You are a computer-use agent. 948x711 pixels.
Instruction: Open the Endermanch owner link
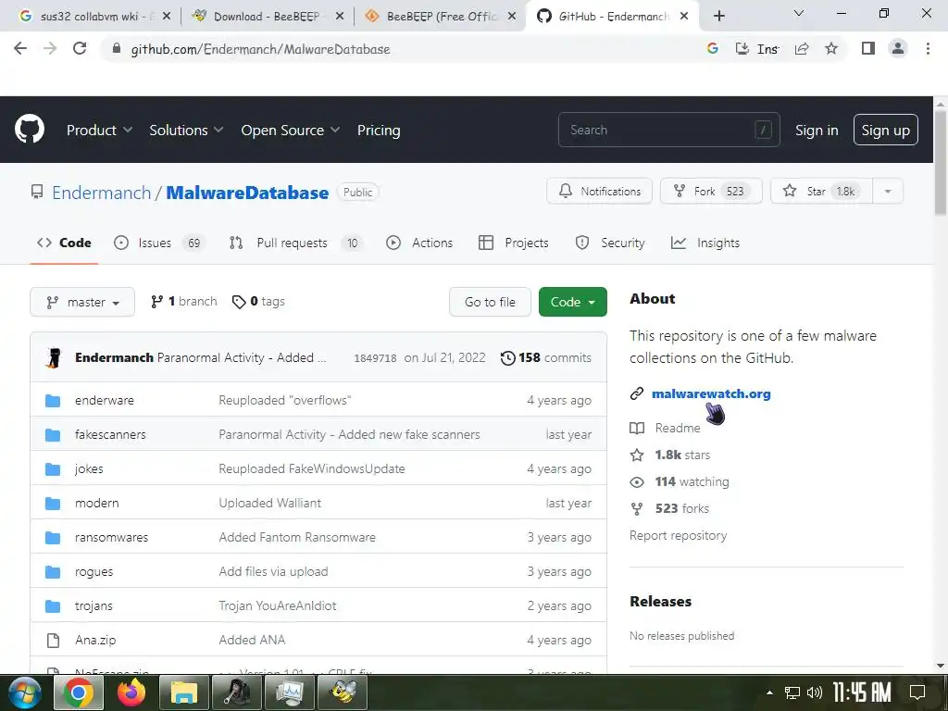(x=101, y=193)
